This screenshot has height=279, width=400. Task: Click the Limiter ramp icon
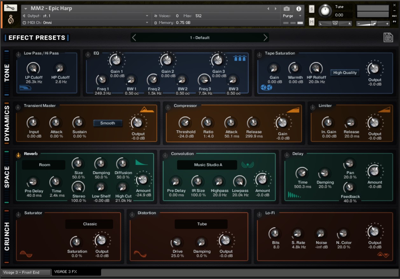[384, 110]
